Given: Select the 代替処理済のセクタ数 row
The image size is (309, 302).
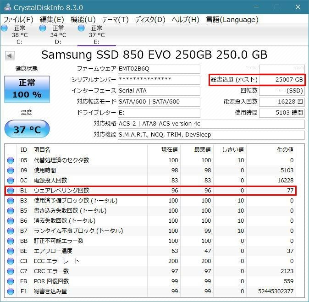Looking at the screenshot, I should tap(150, 160).
